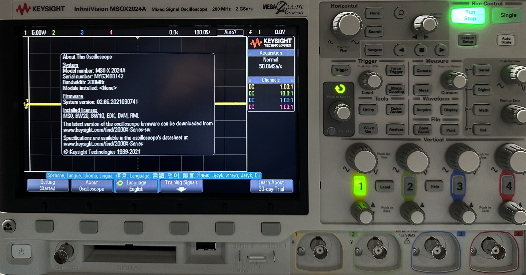Expand the Channels panel header
This screenshot has width=526, height=275.
tap(271, 80)
